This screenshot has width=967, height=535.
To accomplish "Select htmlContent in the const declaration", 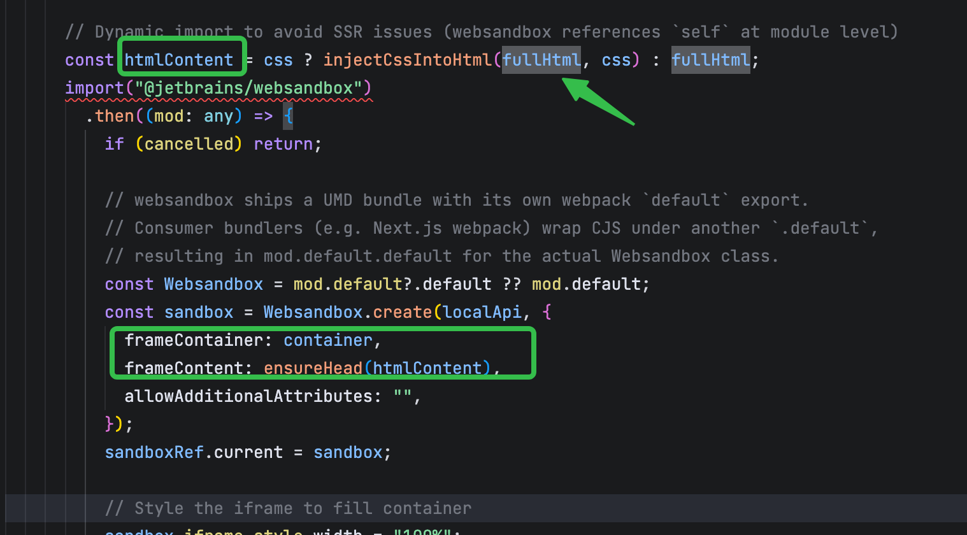I will point(179,60).
